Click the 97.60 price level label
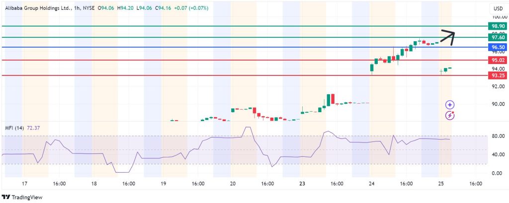509x203 pixels. tap(498, 38)
